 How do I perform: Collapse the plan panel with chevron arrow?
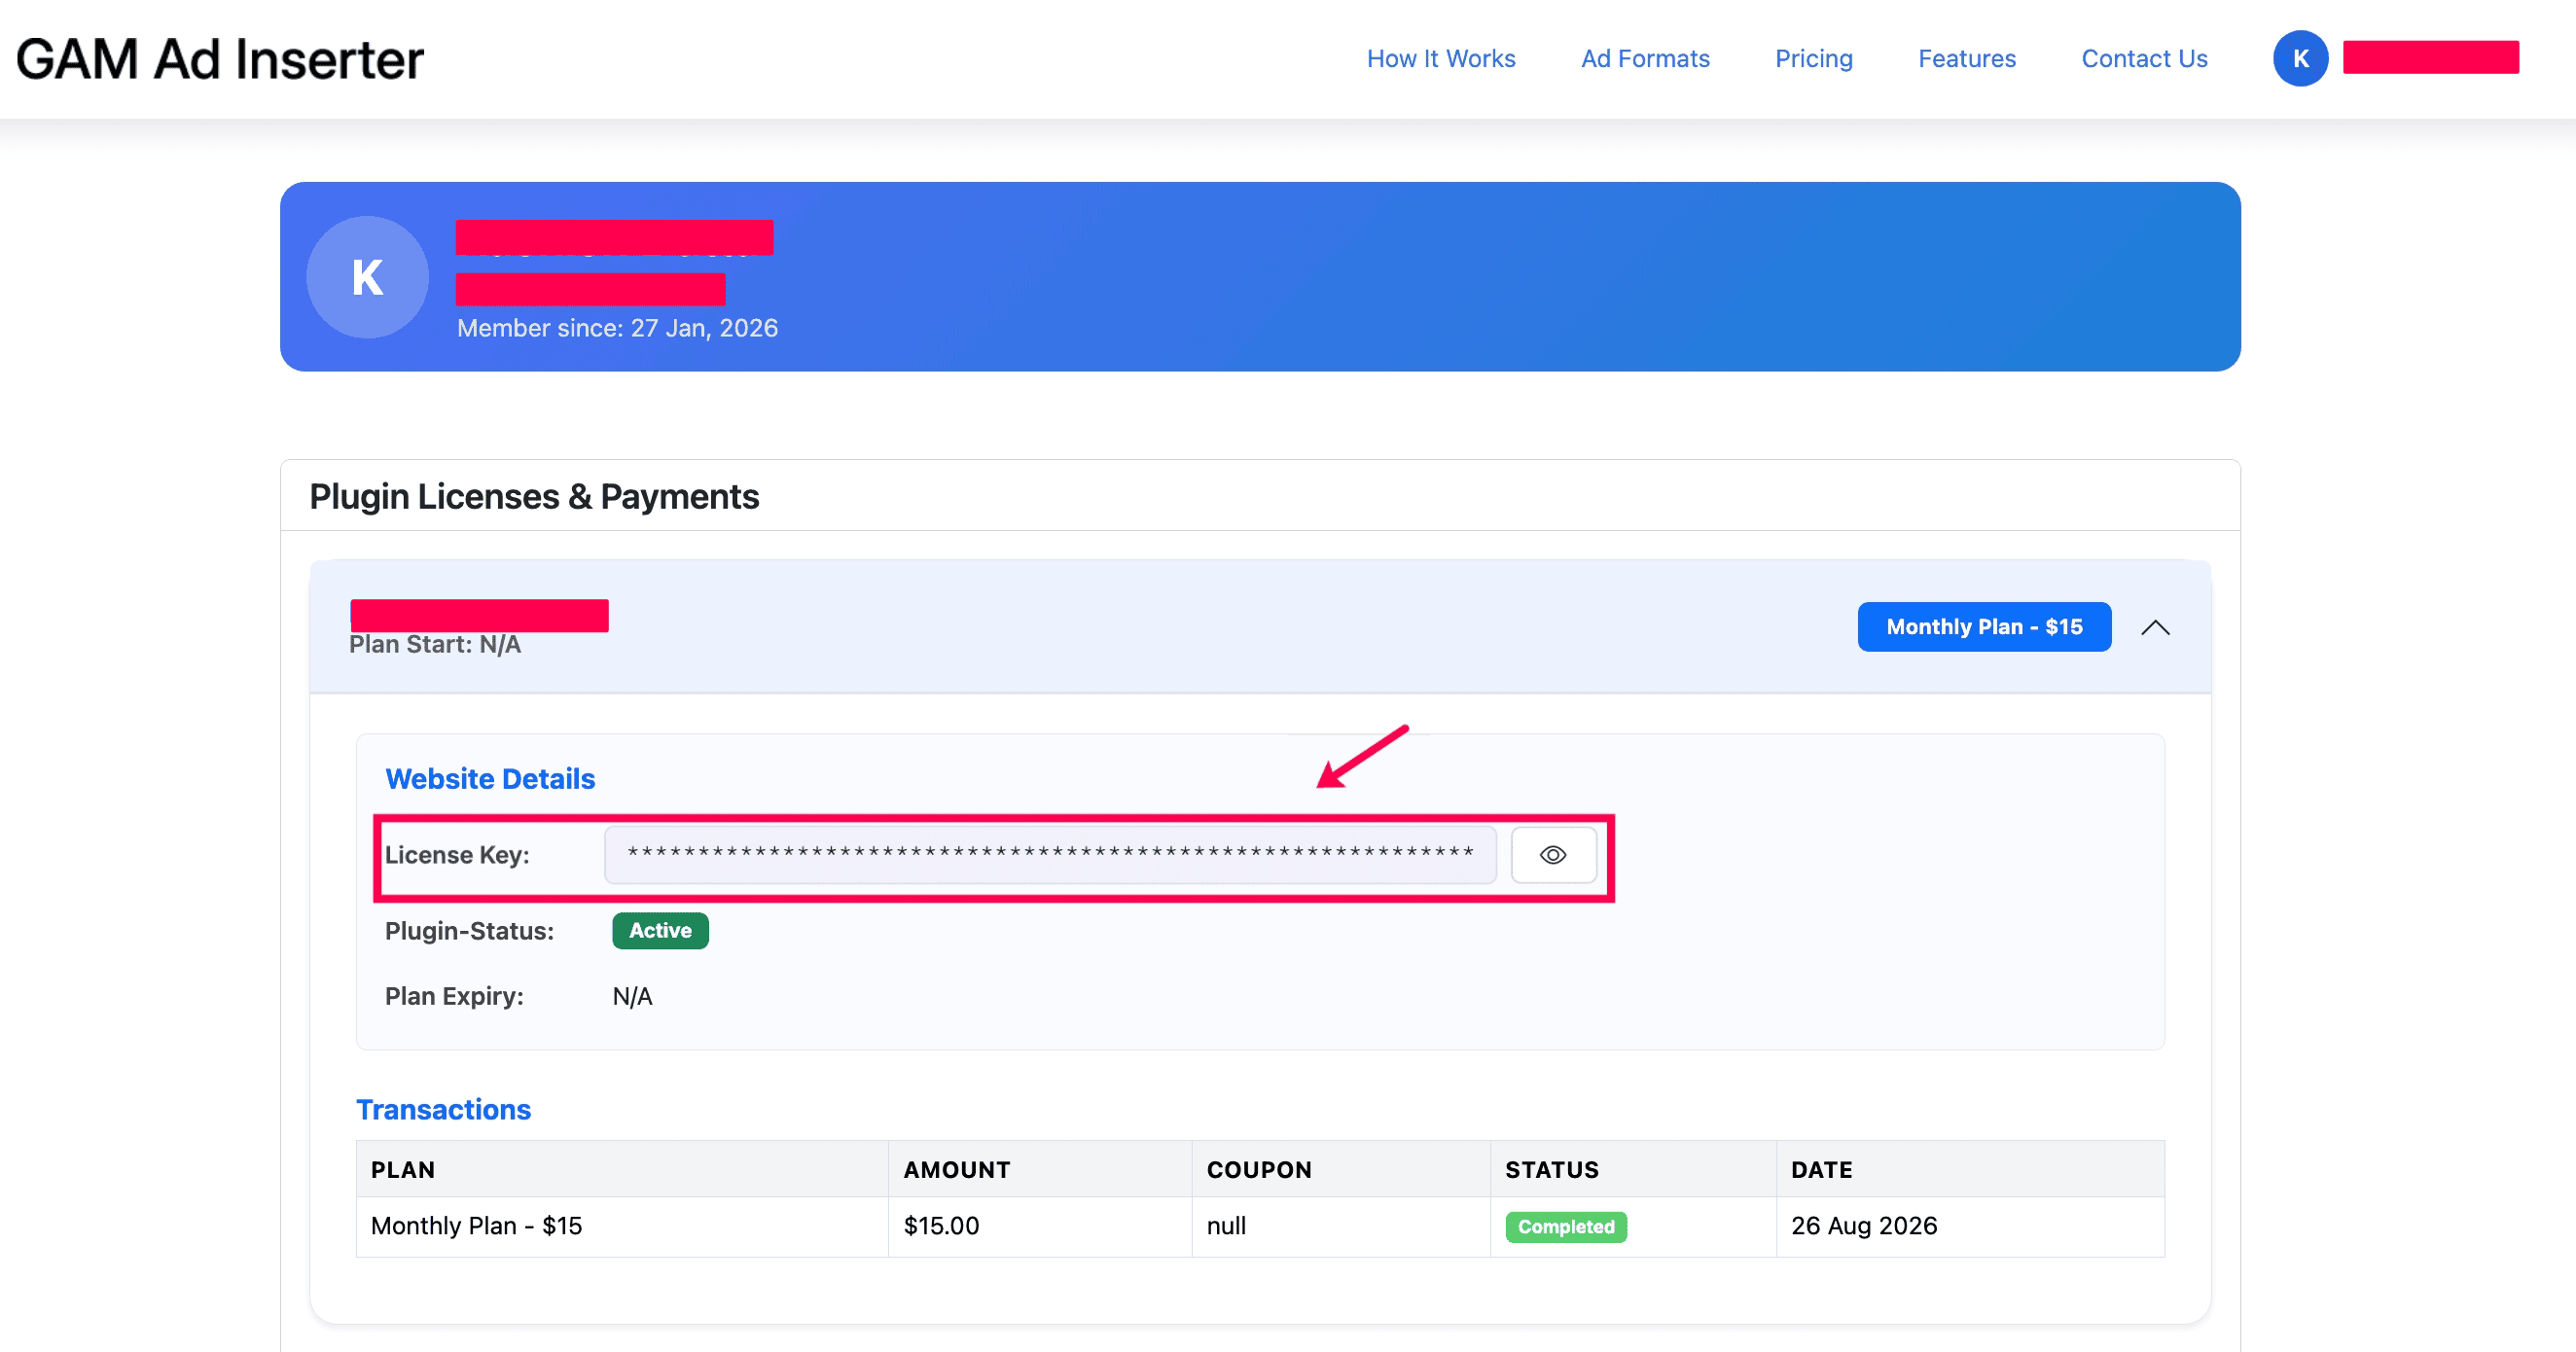point(2155,628)
